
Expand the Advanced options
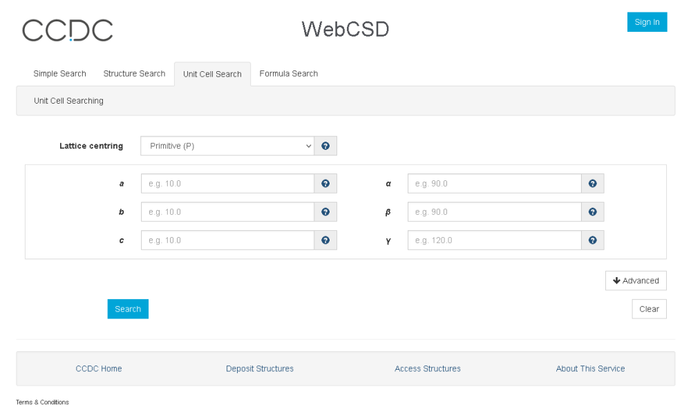636,281
